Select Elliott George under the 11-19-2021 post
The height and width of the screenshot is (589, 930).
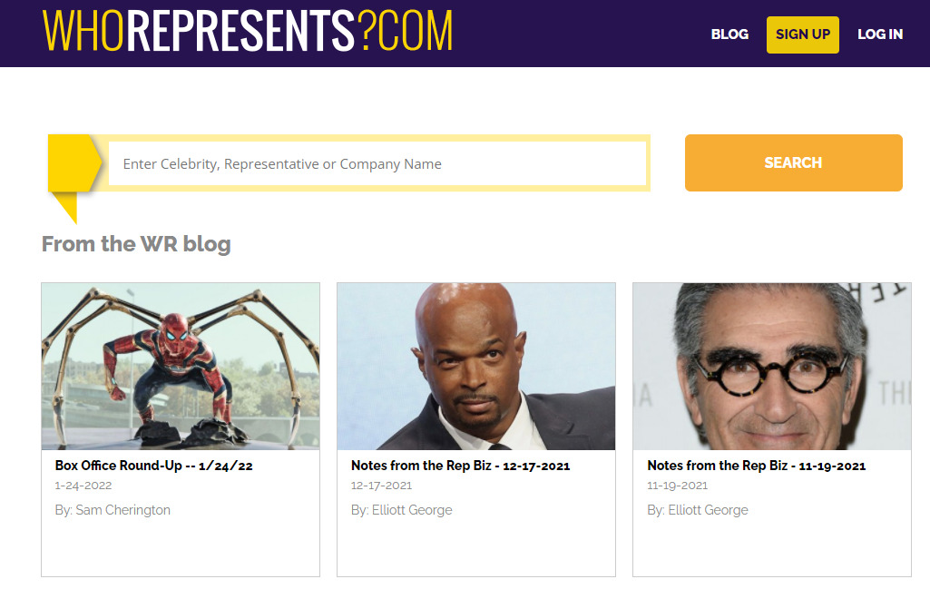pos(708,510)
